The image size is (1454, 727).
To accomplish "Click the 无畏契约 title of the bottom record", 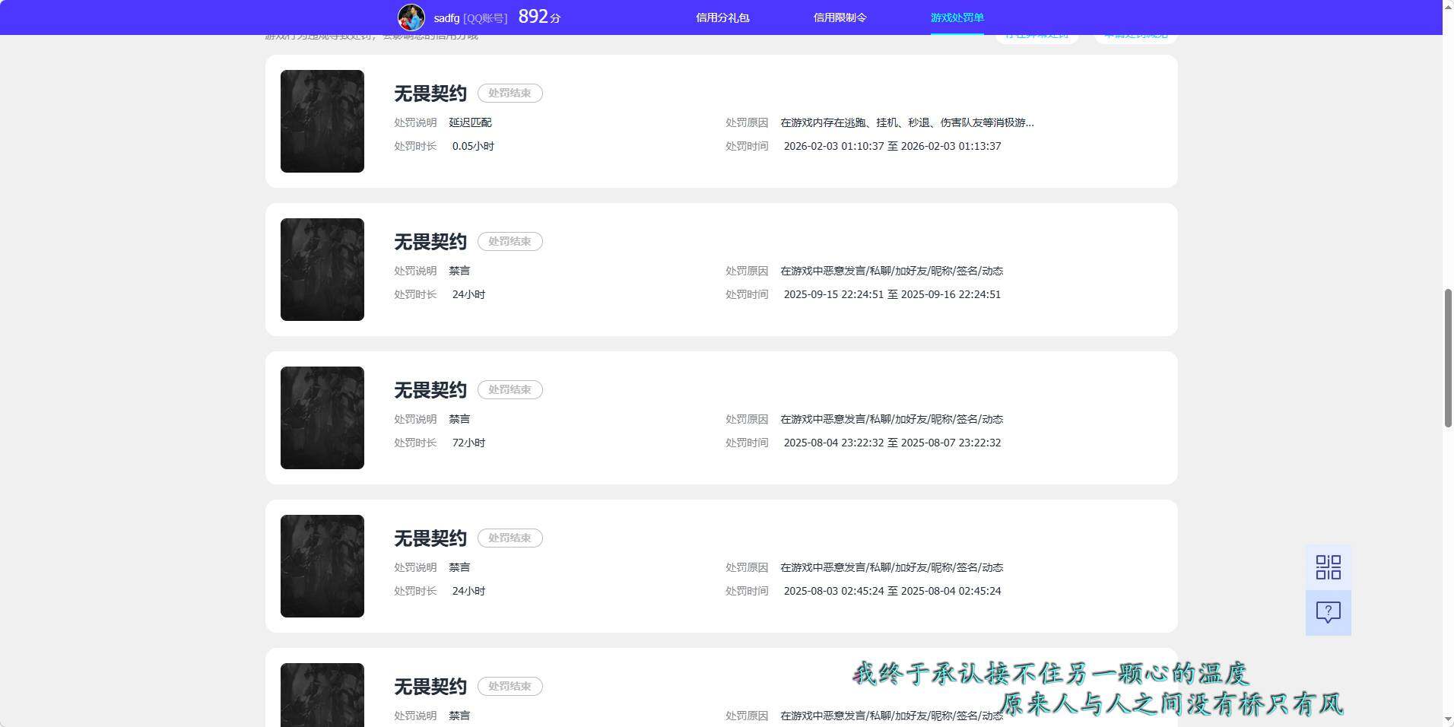I will (x=430, y=686).
